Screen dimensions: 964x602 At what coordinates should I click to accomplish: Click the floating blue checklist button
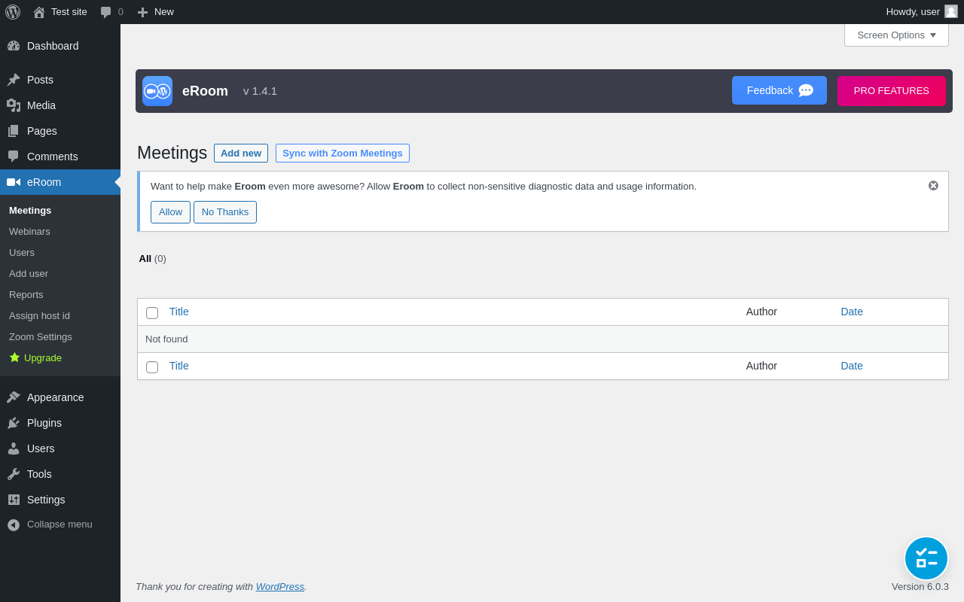(926, 558)
